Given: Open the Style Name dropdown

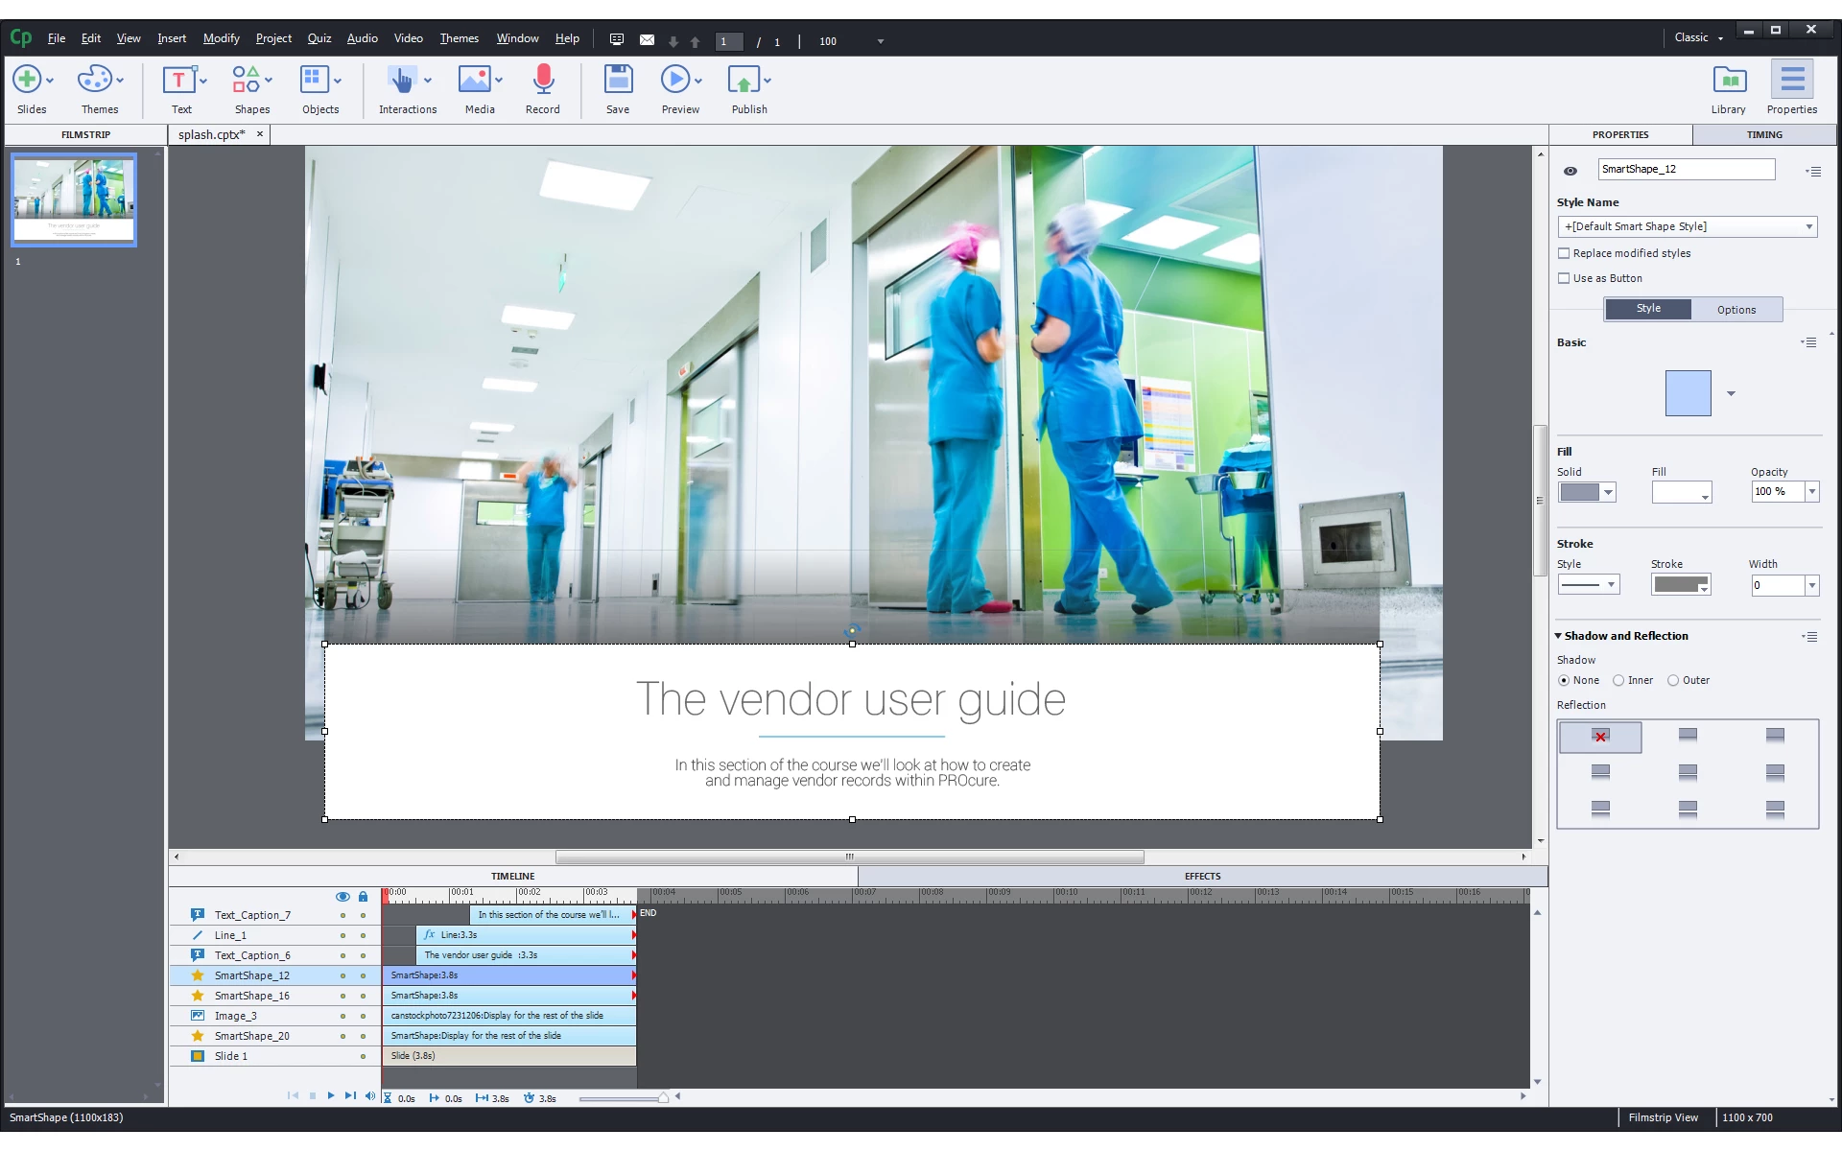Looking at the screenshot, I should click(x=1688, y=227).
